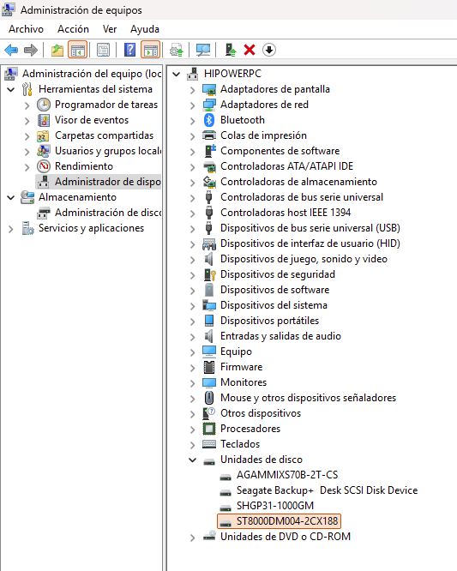The width and height of the screenshot is (457, 571).
Task: Open Help via blue question mark icon
Action: [130, 50]
